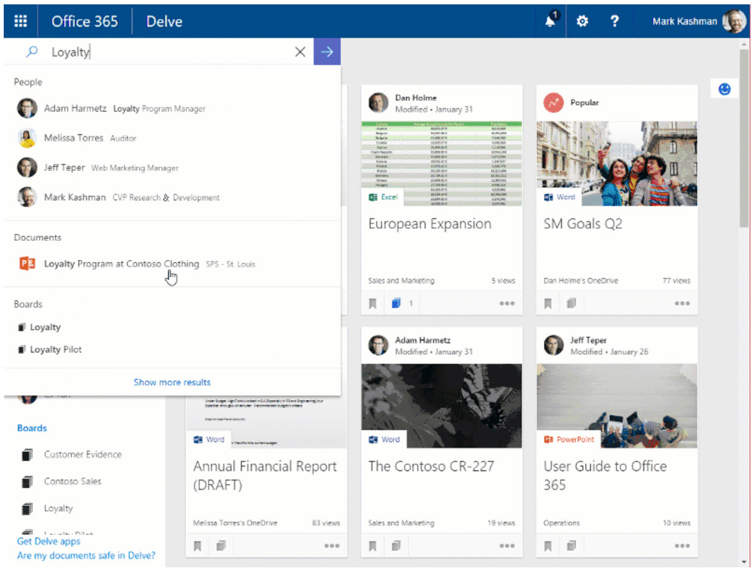The height and width of the screenshot is (568, 753).
Task: Click Jeff Teper avatar on User Guide card
Action: click(554, 345)
